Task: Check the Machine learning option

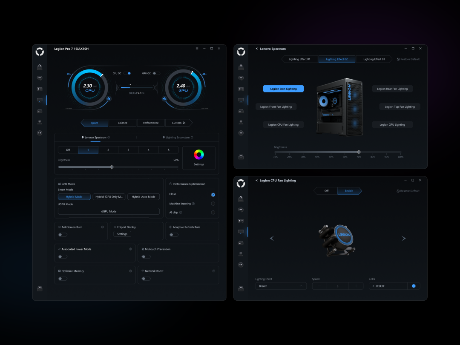Action: point(213,204)
